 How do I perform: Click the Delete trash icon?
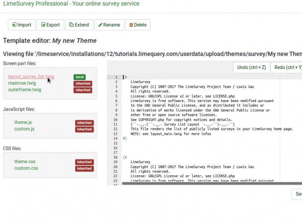(131, 25)
